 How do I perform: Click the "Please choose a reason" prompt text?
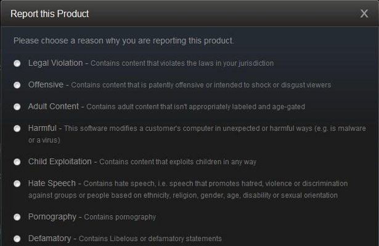click(123, 41)
